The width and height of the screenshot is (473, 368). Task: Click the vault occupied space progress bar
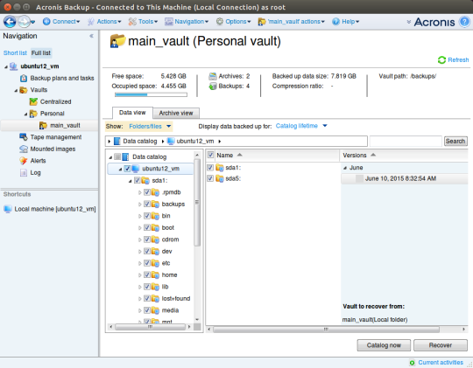(151, 94)
